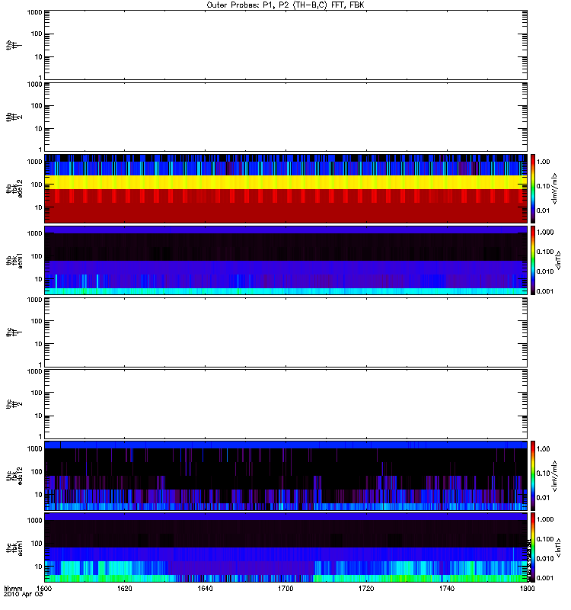Click the thc fbk scm1 bottom spectrogram panel
The width and height of the screenshot is (571, 610).
pyautogui.click(x=285, y=547)
